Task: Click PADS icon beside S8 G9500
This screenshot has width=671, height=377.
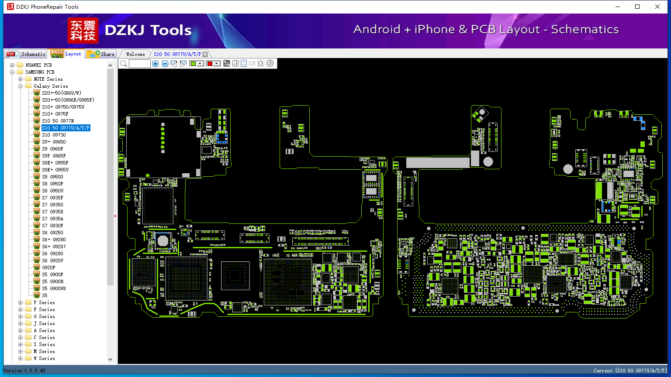Action: tap(37, 177)
